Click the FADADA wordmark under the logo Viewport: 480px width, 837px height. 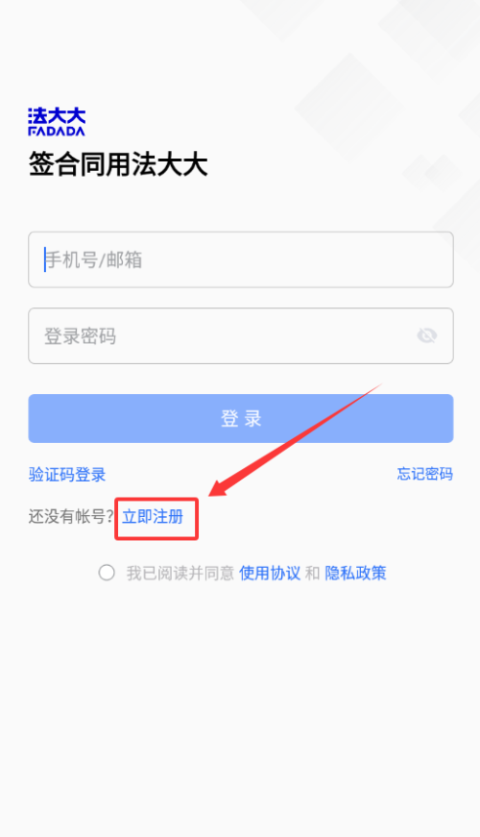pyautogui.click(x=57, y=132)
